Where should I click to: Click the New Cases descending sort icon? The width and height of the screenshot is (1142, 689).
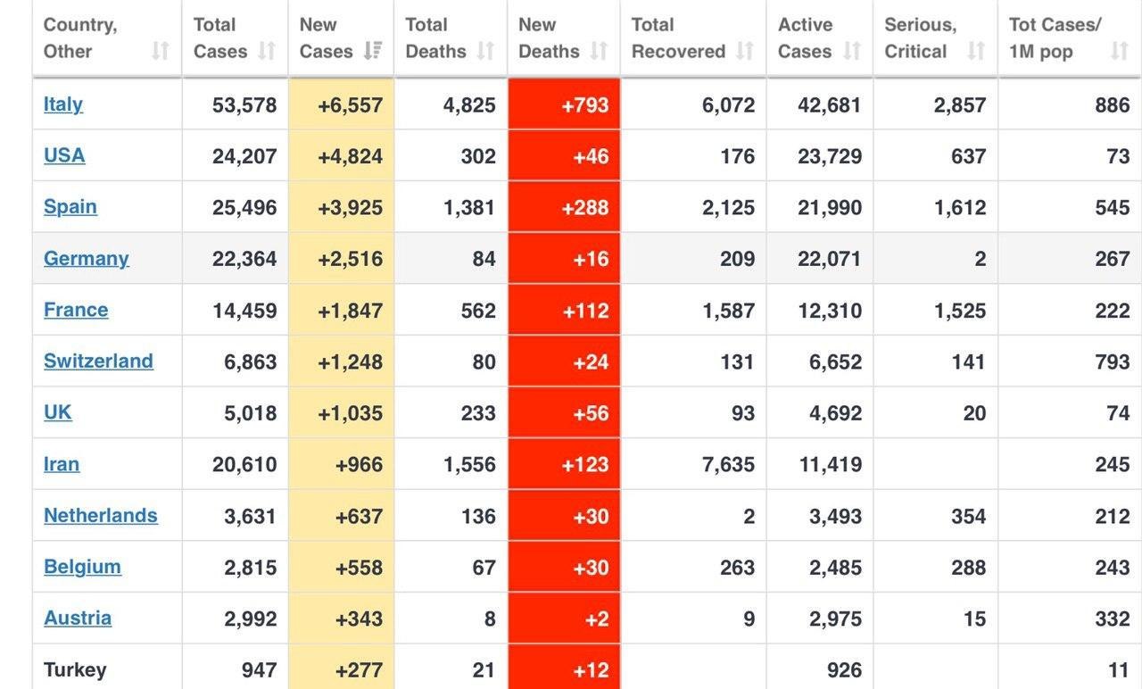click(373, 51)
